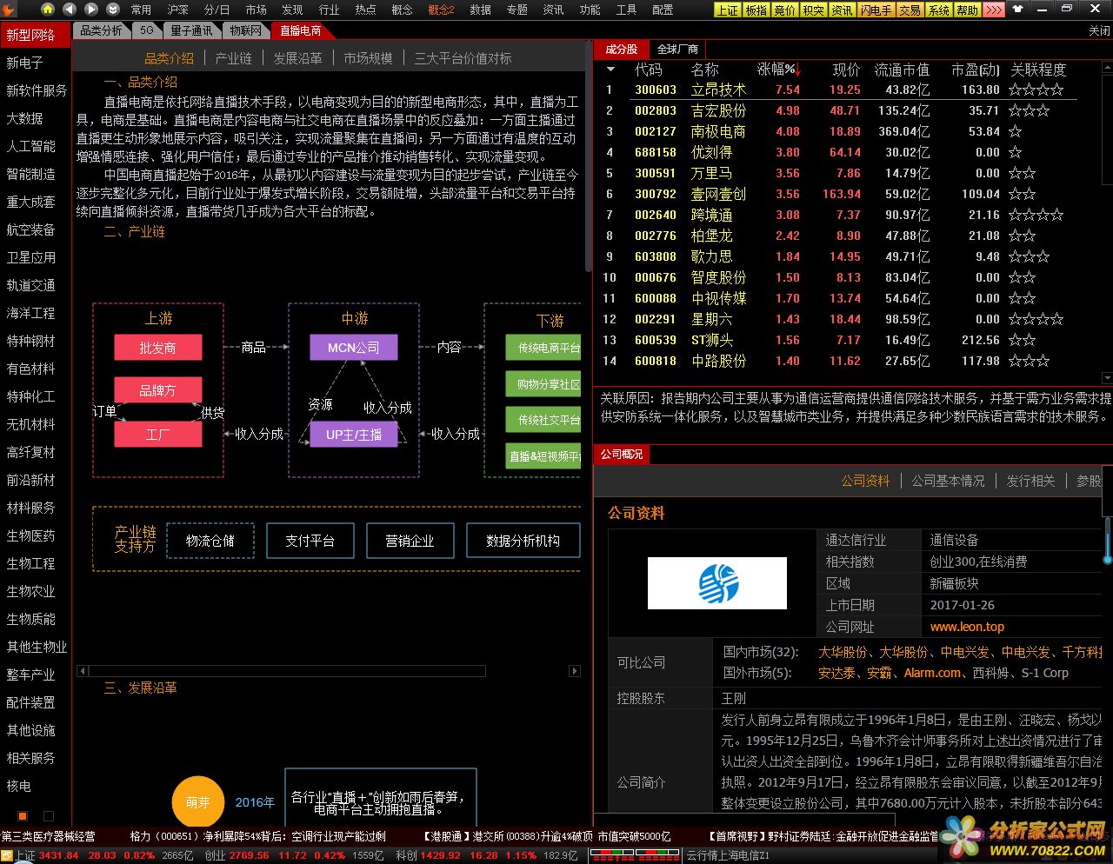The height and width of the screenshot is (864, 1113).
Task: Jump to 三大平台价值对标 section
Action: (463, 58)
